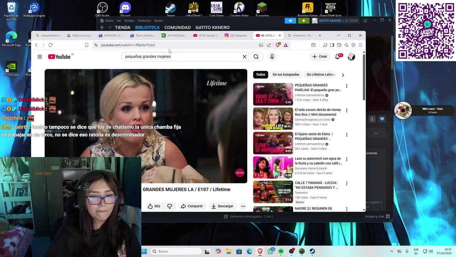Open Brave VPN shield icon in toolbar
This screenshot has height=257, width=456.
(353, 45)
